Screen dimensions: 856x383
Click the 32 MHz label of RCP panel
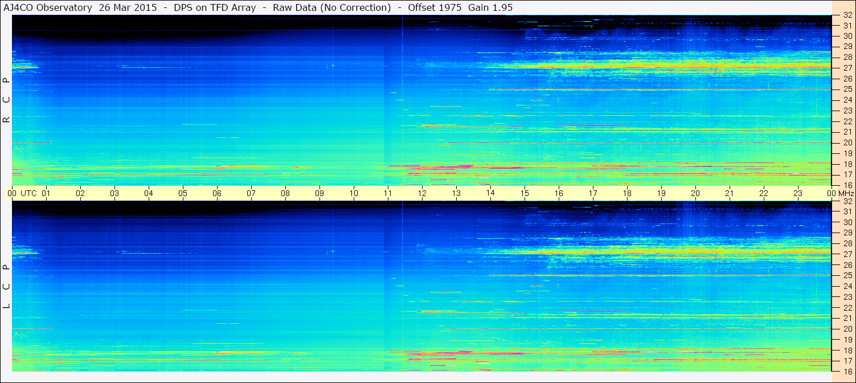tap(847, 15)
